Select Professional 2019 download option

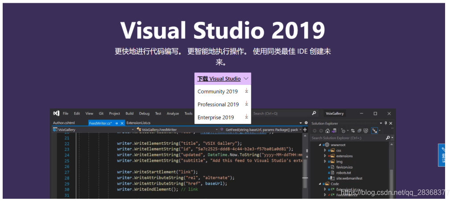[x=223, y=104]
